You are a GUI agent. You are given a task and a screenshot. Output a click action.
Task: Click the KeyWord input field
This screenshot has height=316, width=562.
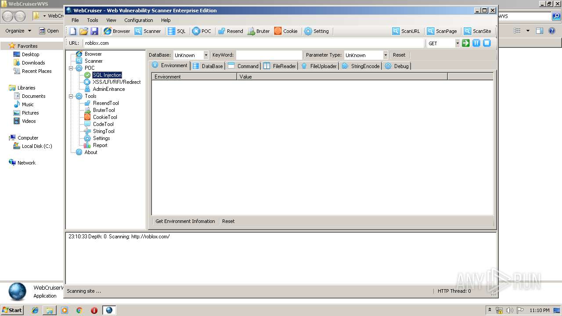pos(269,55)
